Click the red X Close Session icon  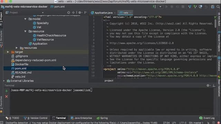tap(7, 97)
